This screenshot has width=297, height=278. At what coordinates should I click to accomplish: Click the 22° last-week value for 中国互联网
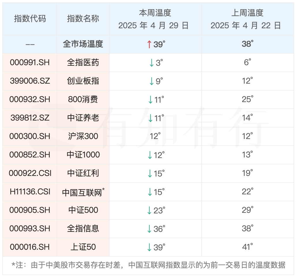[248, 191]
